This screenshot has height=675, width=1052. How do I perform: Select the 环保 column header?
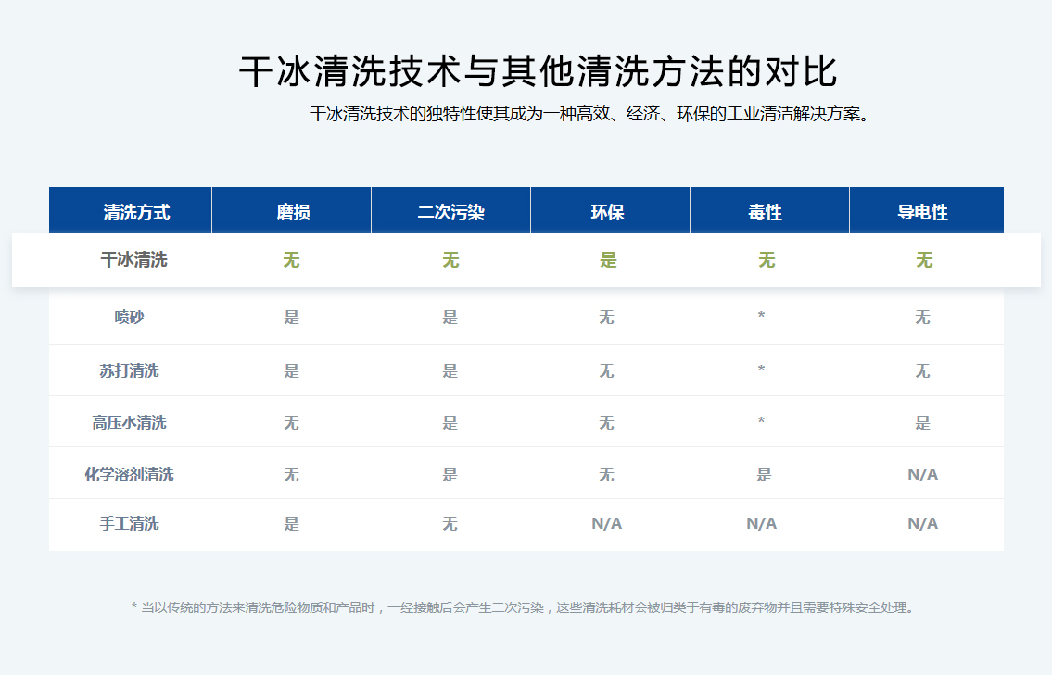click(x=608, y=212)
